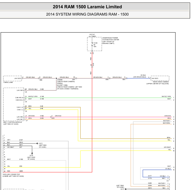Image resolution: width=191 pixels, height=190 pixels.
Task: Click the "2014 RAM 1500 Laramie Limited" heading
Action: coord(87,7)
